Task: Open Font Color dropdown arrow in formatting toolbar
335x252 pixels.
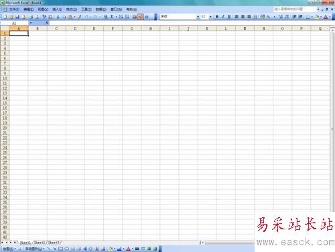Action: [x=330, y=17]
